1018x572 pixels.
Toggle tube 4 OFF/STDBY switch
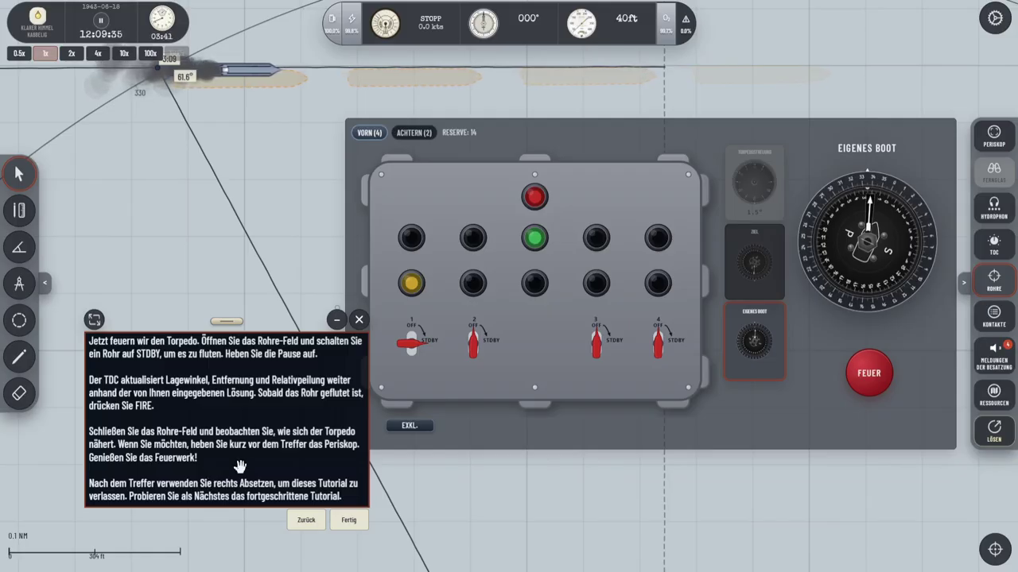pyautogui.click(x=658, y=342)
